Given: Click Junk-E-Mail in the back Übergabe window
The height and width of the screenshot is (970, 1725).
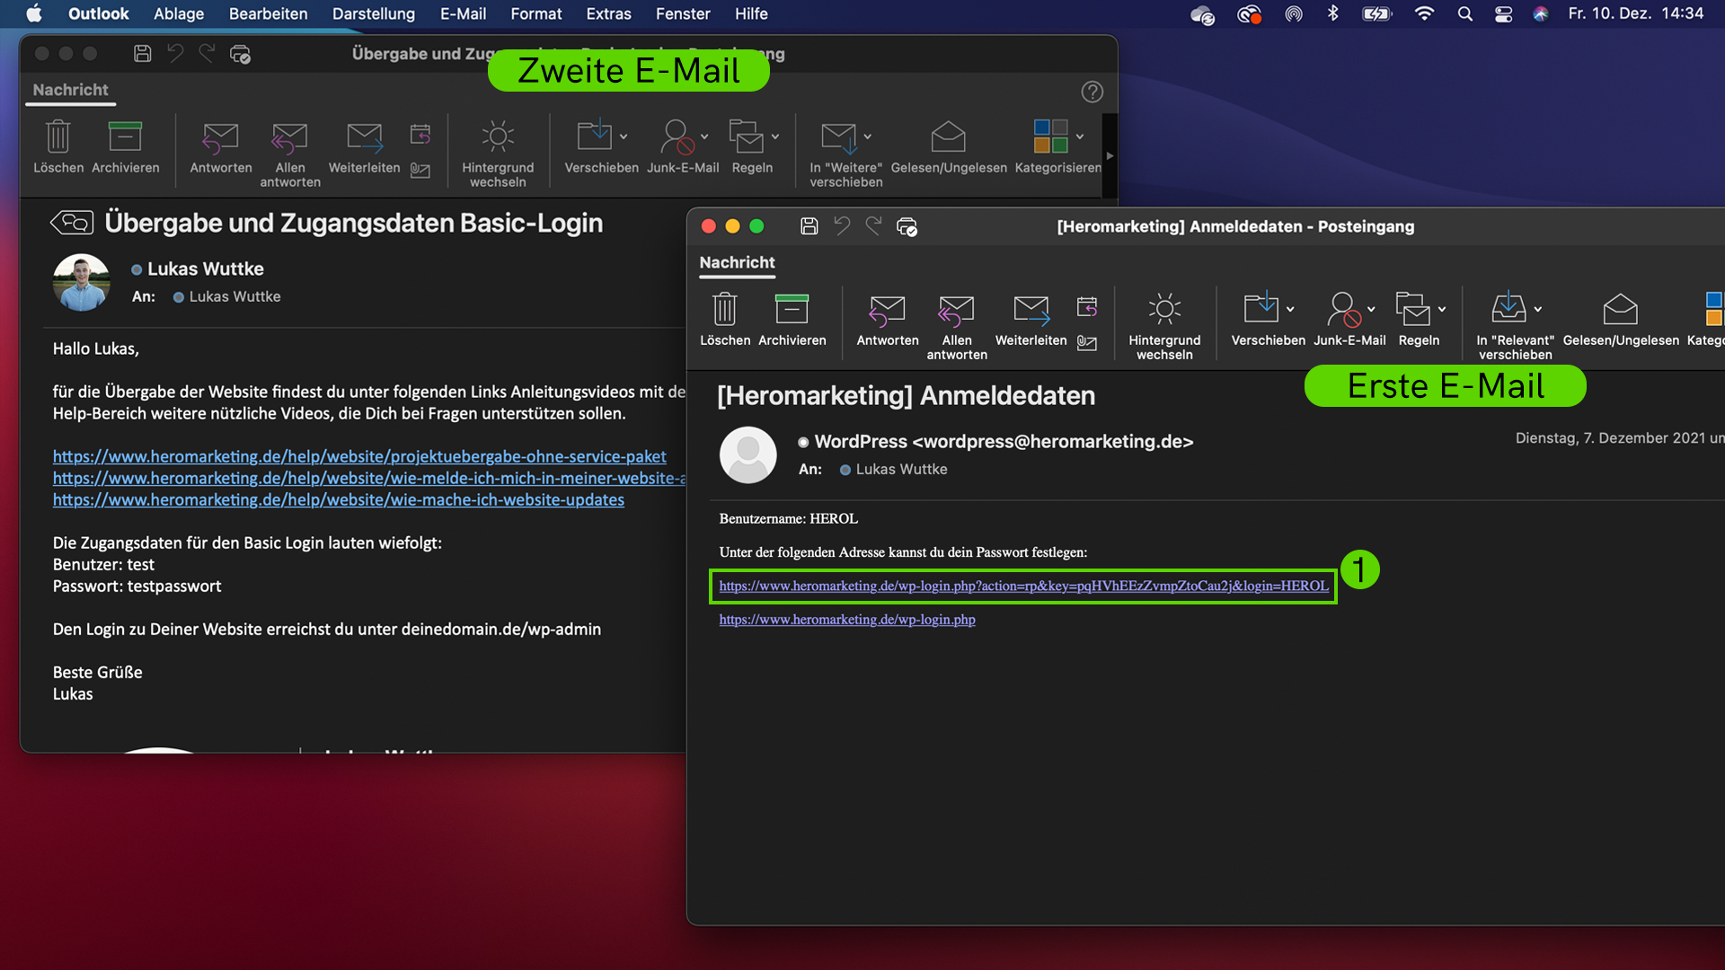Looking at the screenshot, I should pyautogui.click(x=677, y=147).
